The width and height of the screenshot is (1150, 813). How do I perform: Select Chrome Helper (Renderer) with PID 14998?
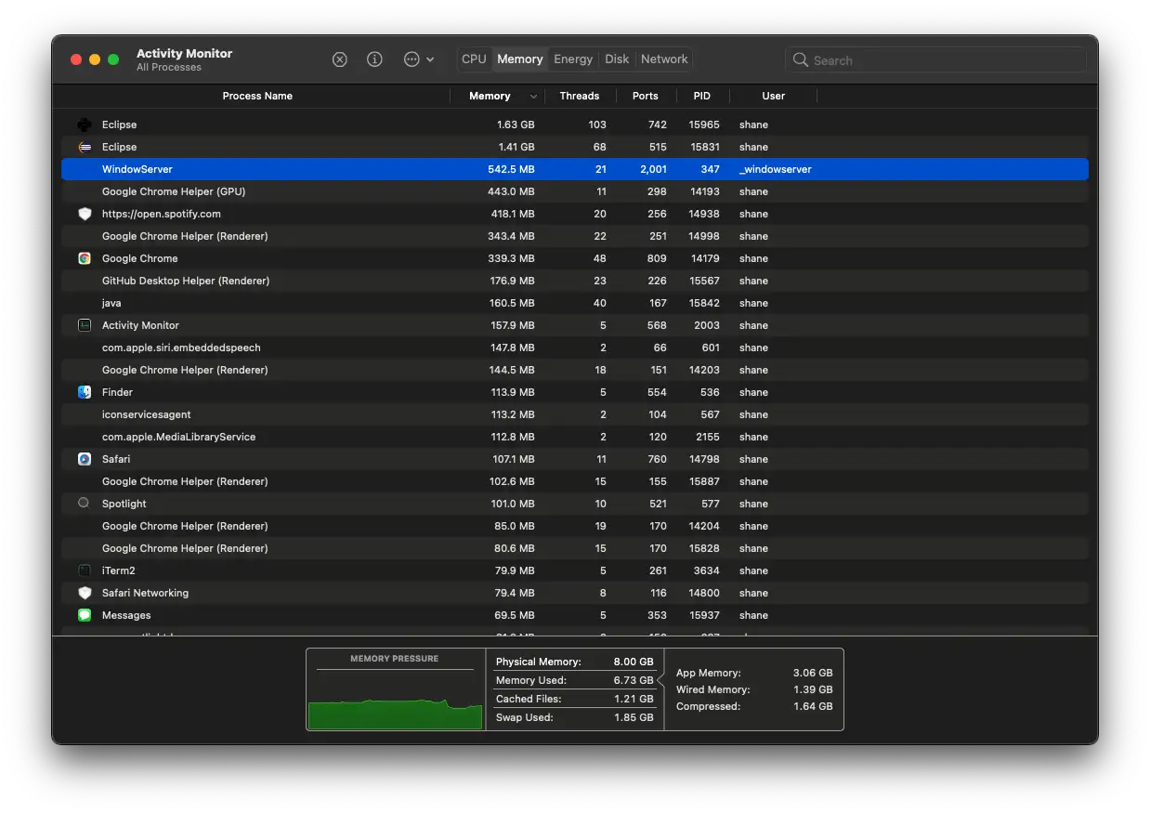[575, 236]
